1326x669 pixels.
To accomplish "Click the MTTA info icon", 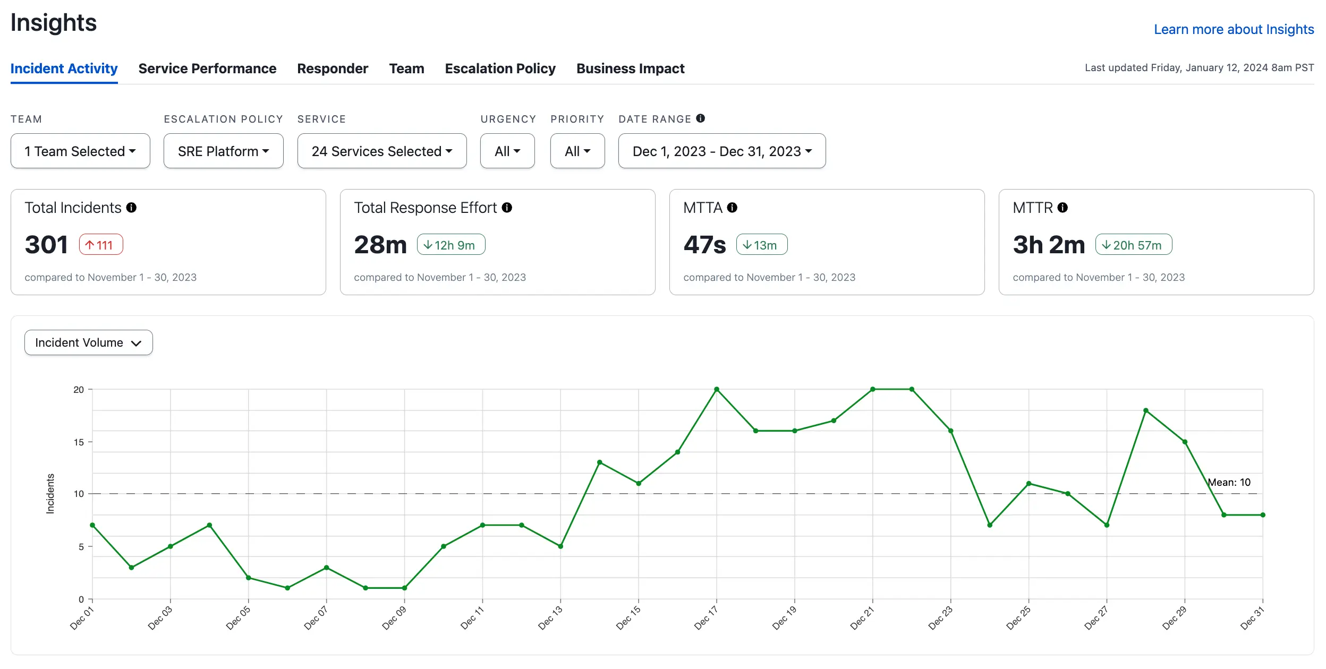I will point(732,208).
